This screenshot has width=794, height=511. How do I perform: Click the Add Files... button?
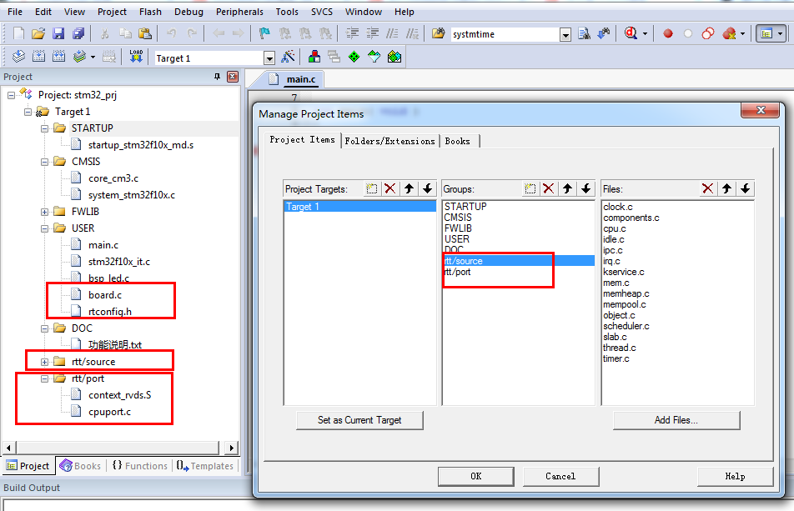676,420
